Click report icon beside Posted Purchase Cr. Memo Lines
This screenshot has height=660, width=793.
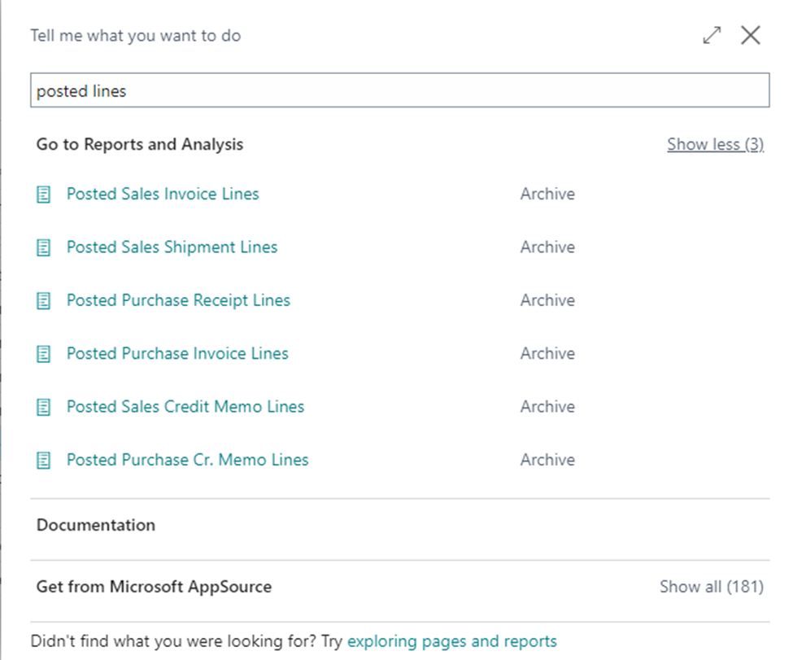pos(44,461)
